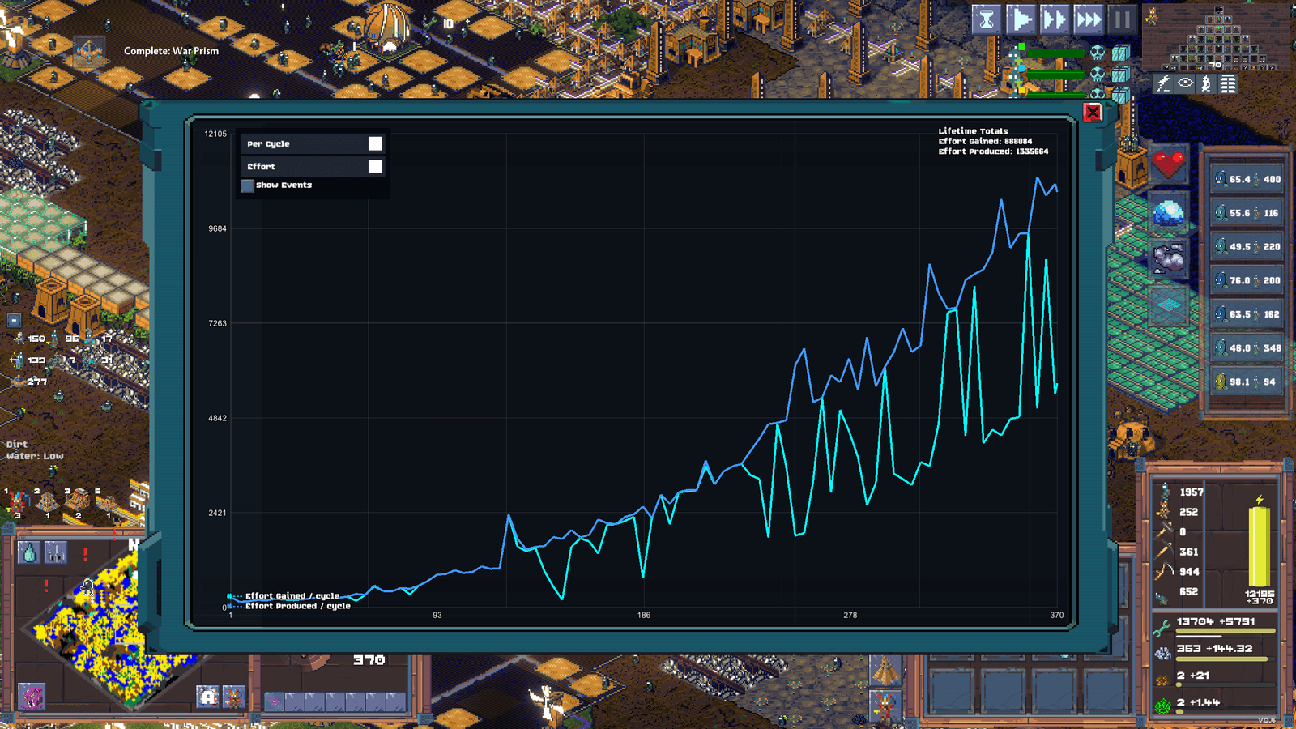Click the standing figure icon under pyramid
Screen dimensions: 1296x729
[1207, 83]
